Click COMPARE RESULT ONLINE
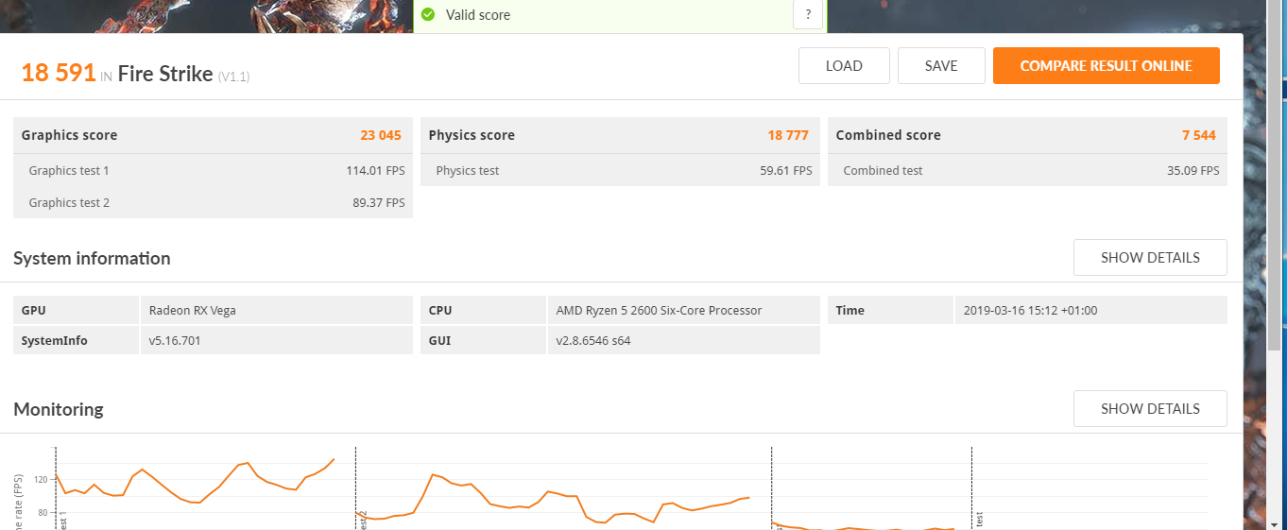 [1107, 66]
